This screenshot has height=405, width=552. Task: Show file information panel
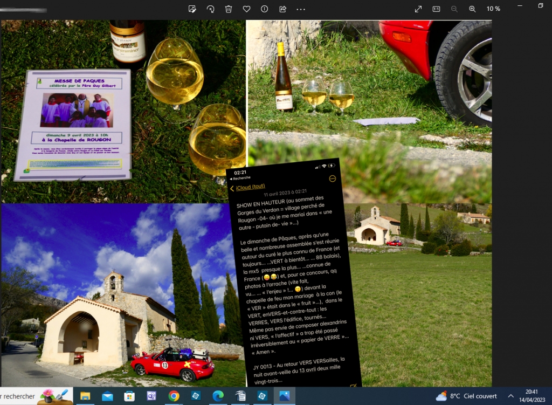pyautogui.click(x=264, y=9)
